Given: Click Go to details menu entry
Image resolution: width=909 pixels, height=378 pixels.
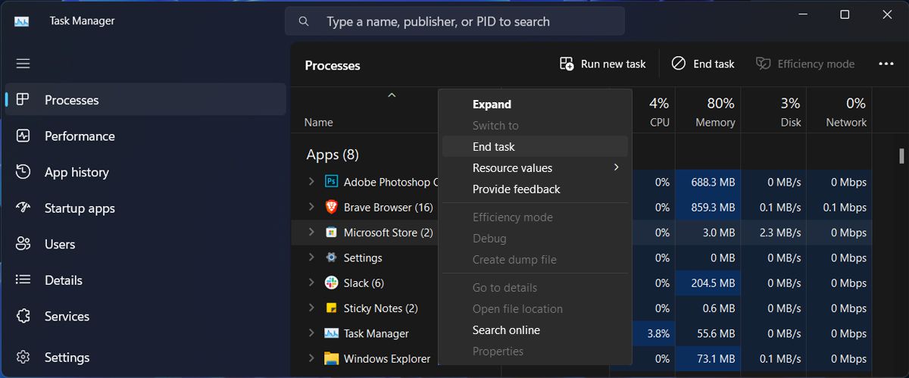Looking at the screenshot, I should 535,288.
